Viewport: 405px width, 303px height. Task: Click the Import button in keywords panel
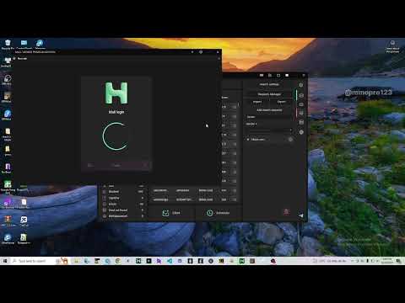pyautogui.click(x=257, y=102)
